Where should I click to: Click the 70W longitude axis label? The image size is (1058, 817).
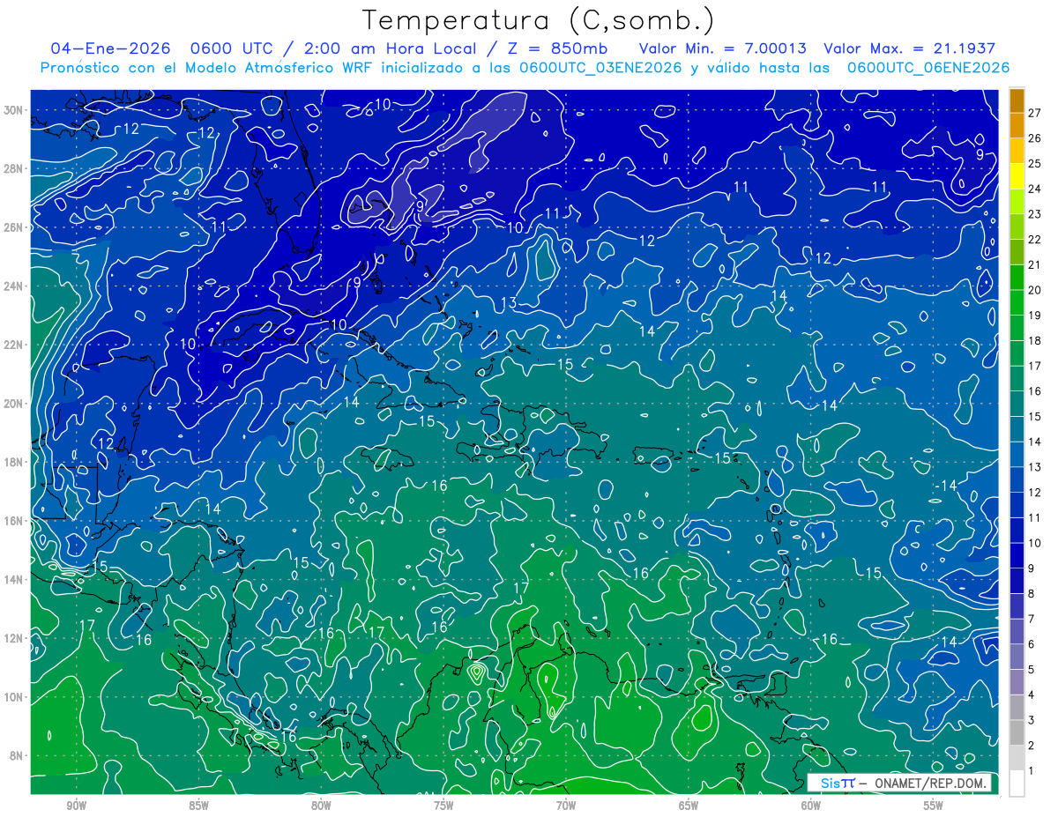(566, 806)
